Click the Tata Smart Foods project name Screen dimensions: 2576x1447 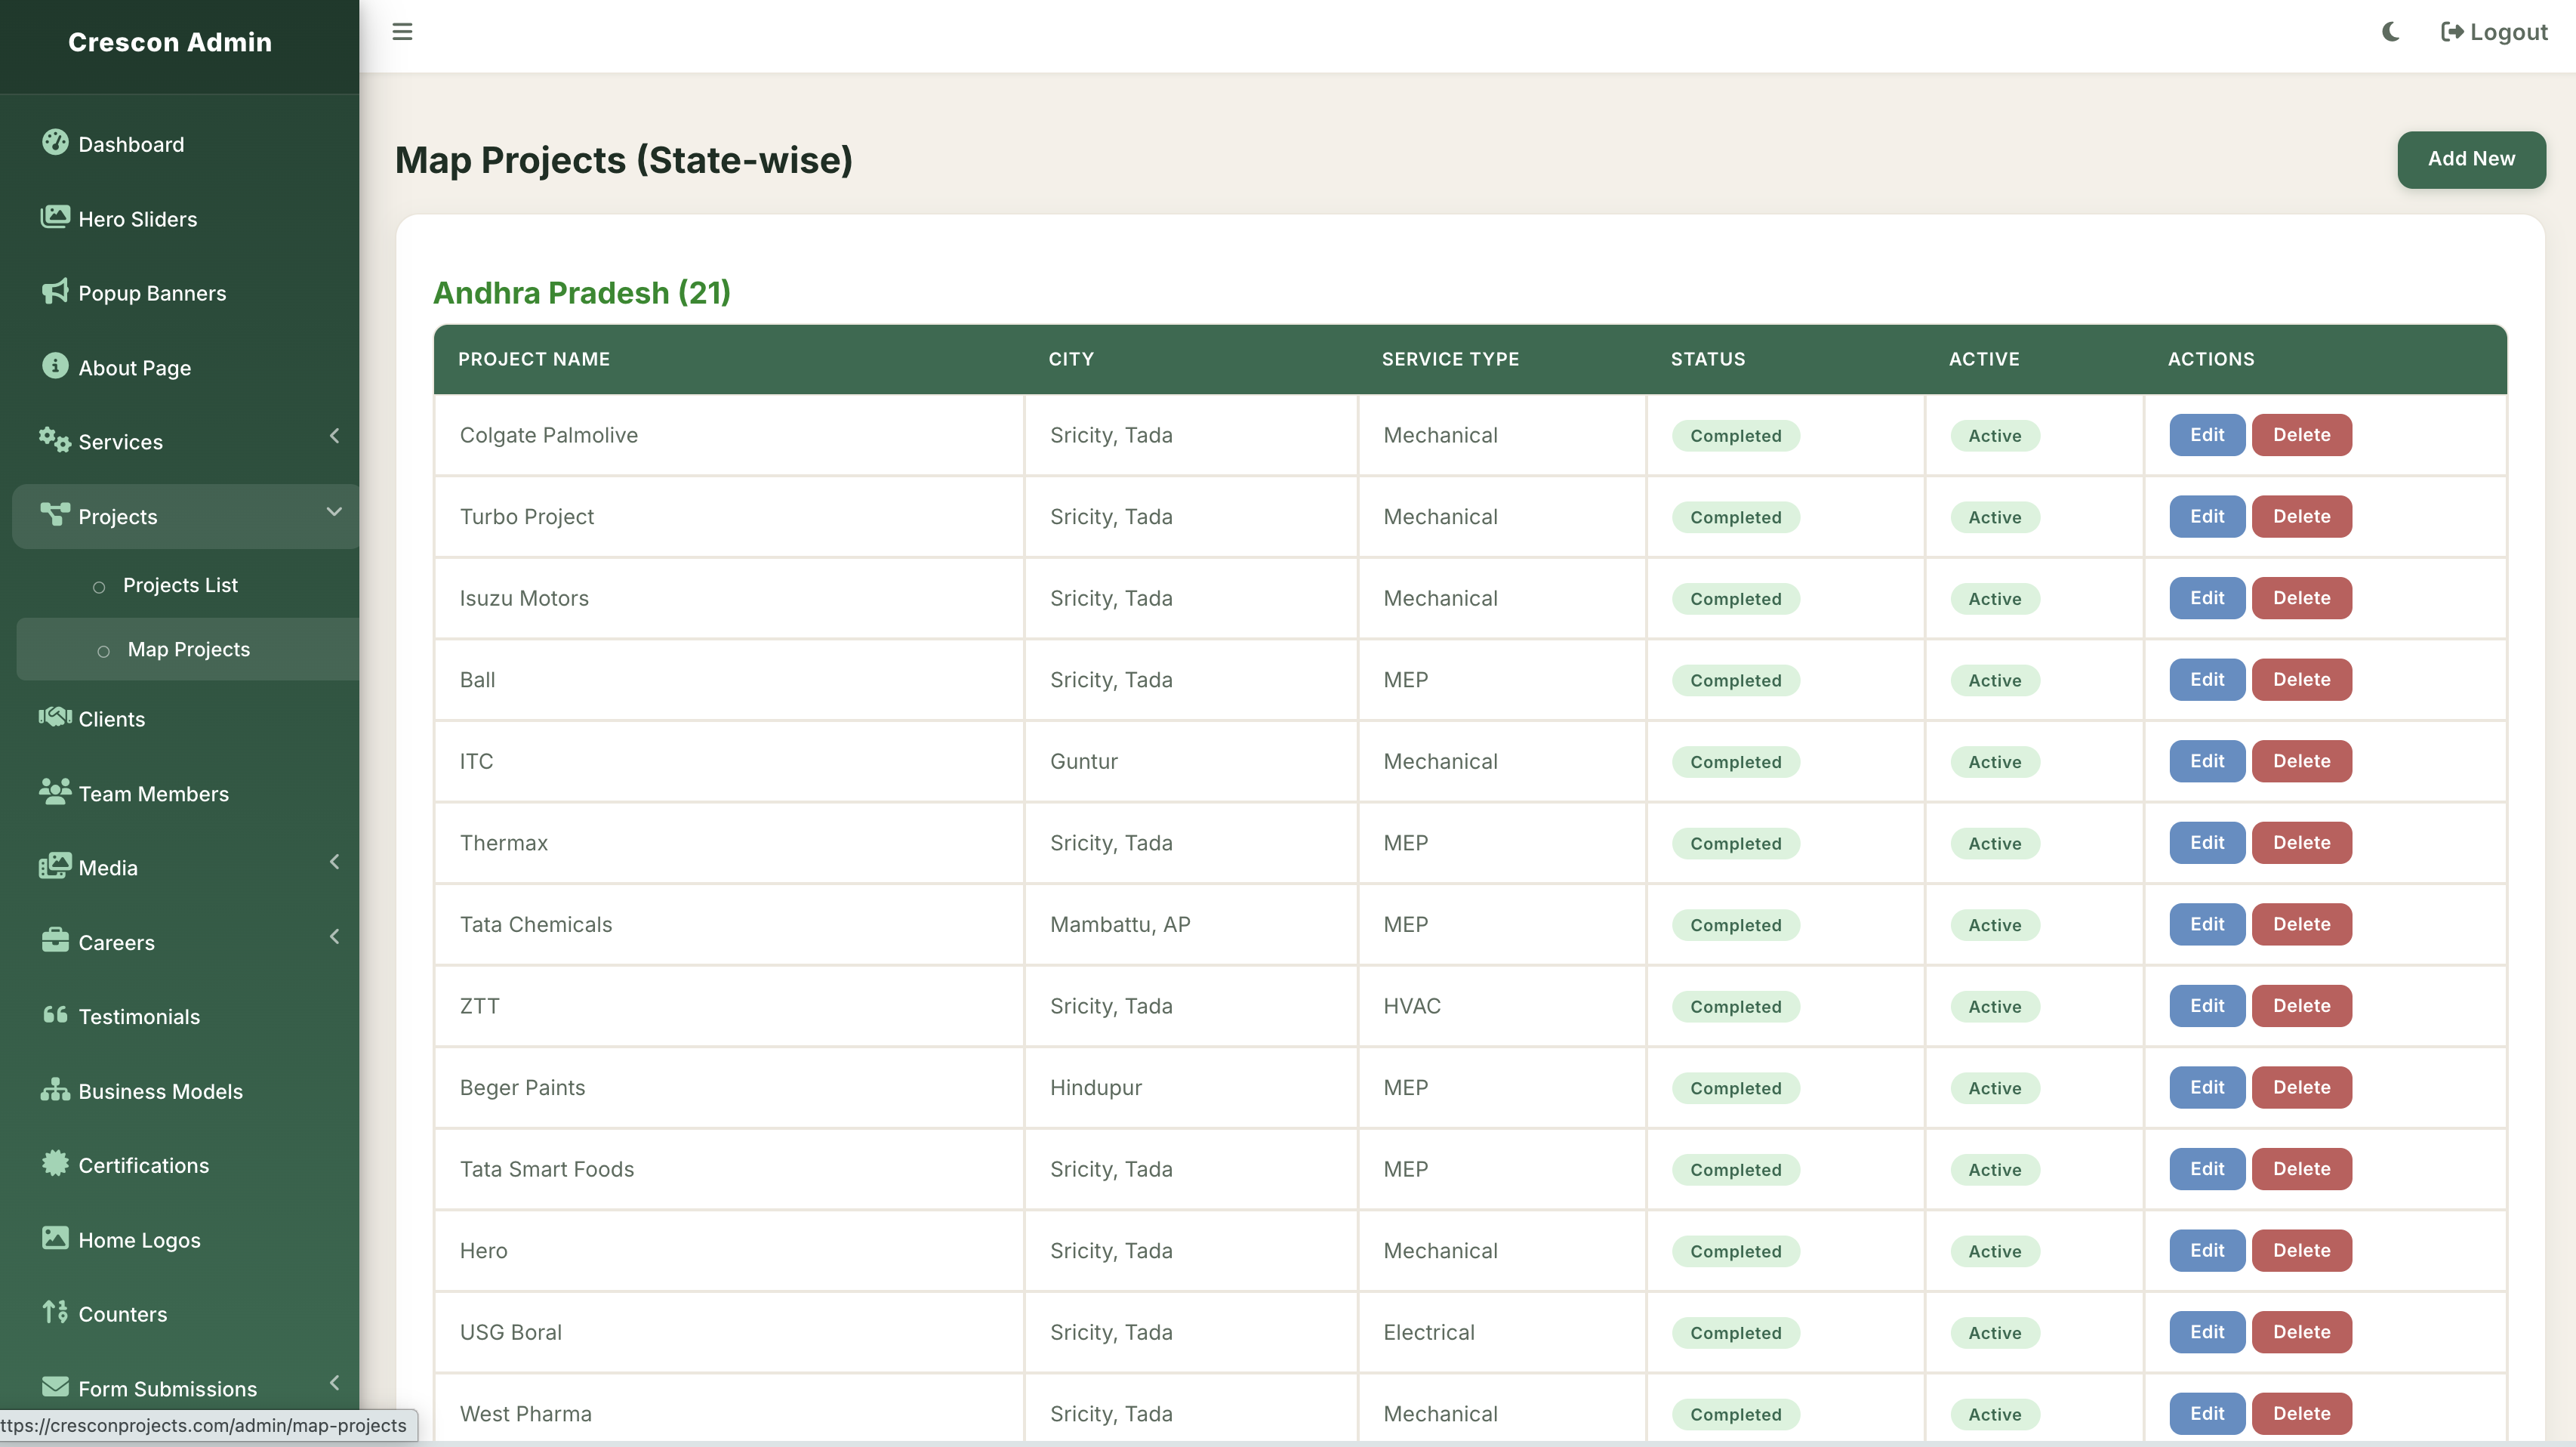click(546, 1169)
